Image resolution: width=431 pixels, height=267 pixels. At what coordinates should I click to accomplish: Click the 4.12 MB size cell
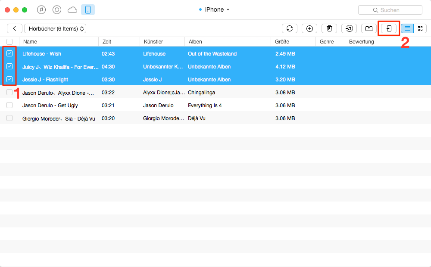click(x=285, y=66)
